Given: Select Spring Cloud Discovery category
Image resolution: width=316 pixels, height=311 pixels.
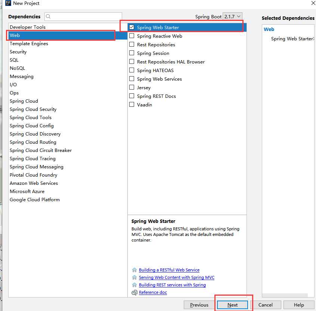Looking at the screenshot, I should [x=68, y=134].
